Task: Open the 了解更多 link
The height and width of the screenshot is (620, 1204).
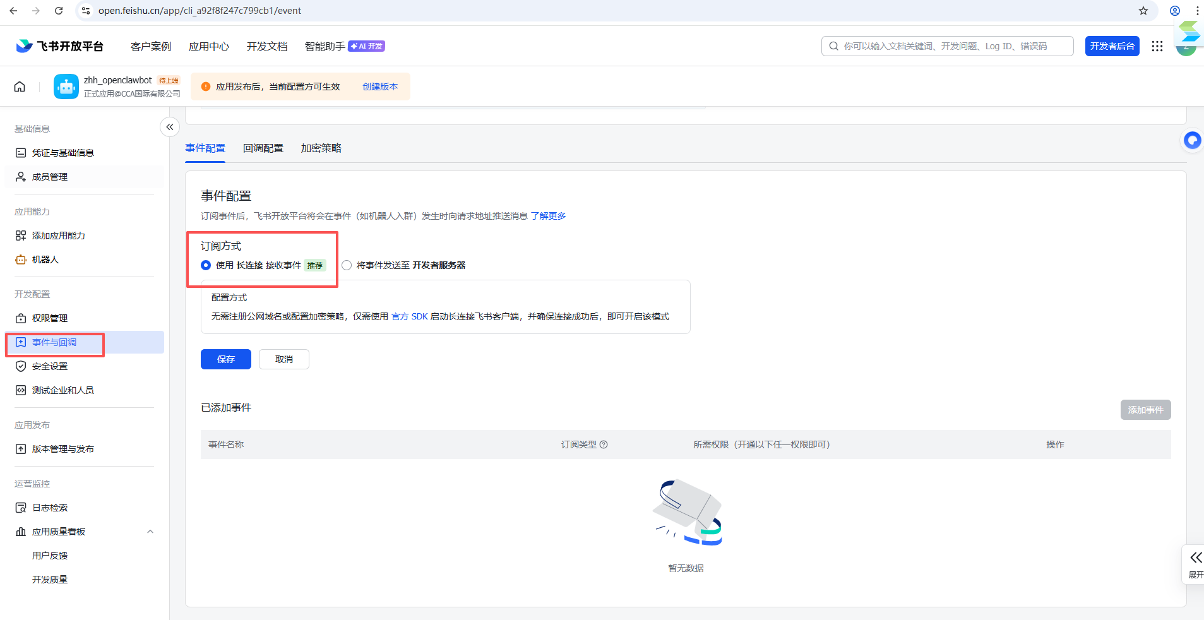Action: point(548,216)
